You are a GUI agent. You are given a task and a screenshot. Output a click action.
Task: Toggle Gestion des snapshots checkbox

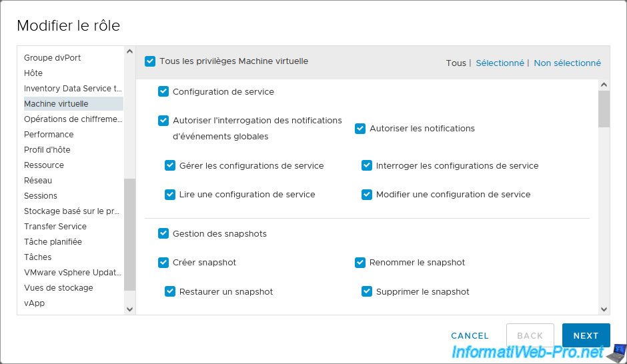pyautogui.click(x=163, y=233)
